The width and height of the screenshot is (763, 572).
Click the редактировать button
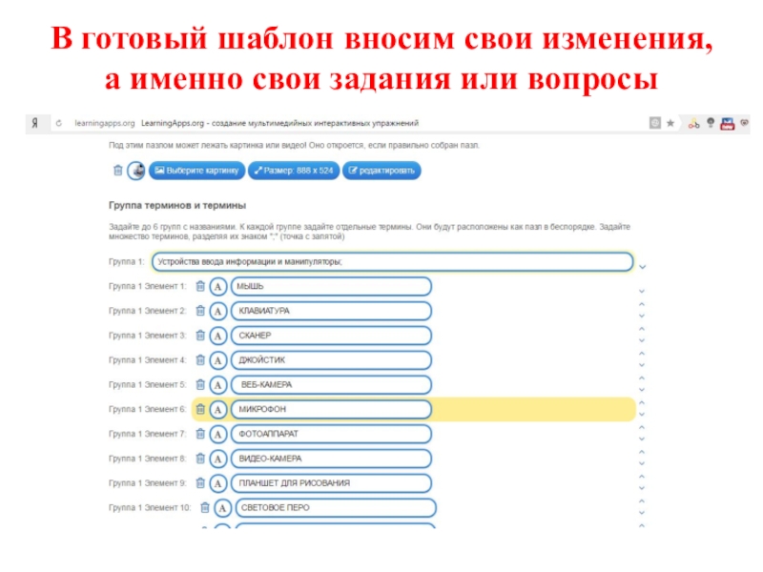click(381, 171)
